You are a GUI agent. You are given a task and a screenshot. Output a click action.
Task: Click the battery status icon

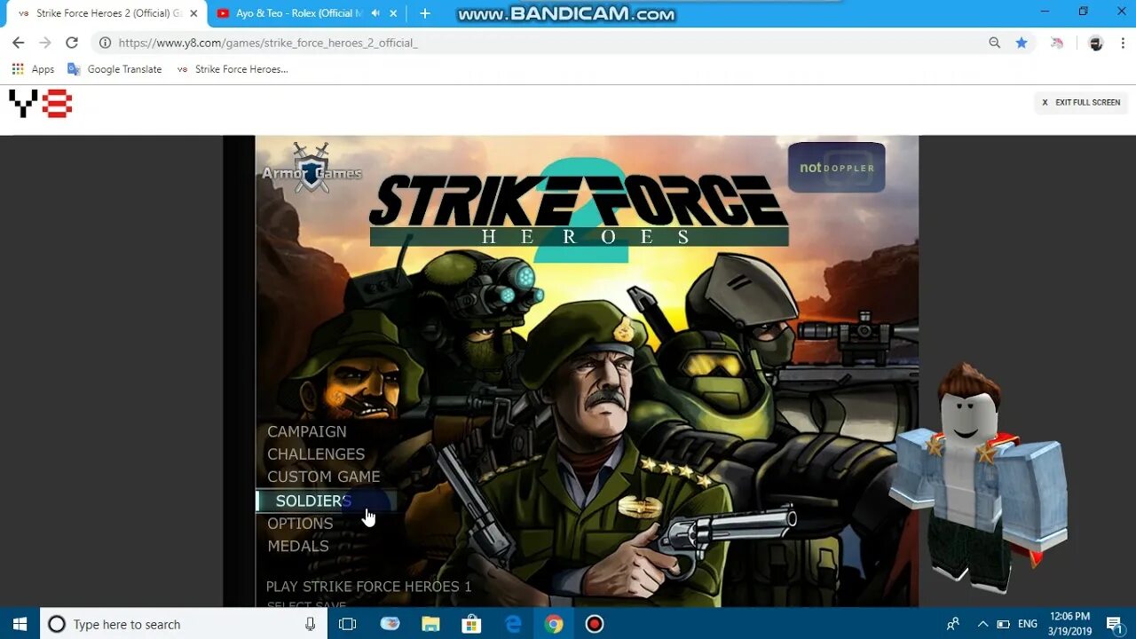1004,624
